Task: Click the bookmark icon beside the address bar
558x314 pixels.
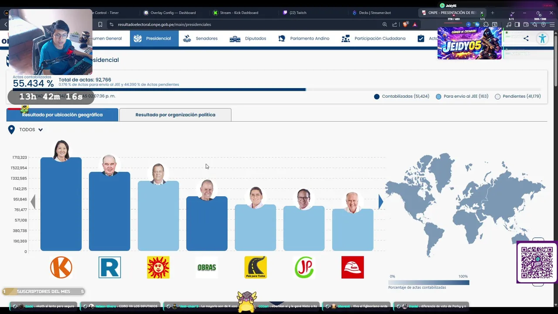Action: (100, 24)
